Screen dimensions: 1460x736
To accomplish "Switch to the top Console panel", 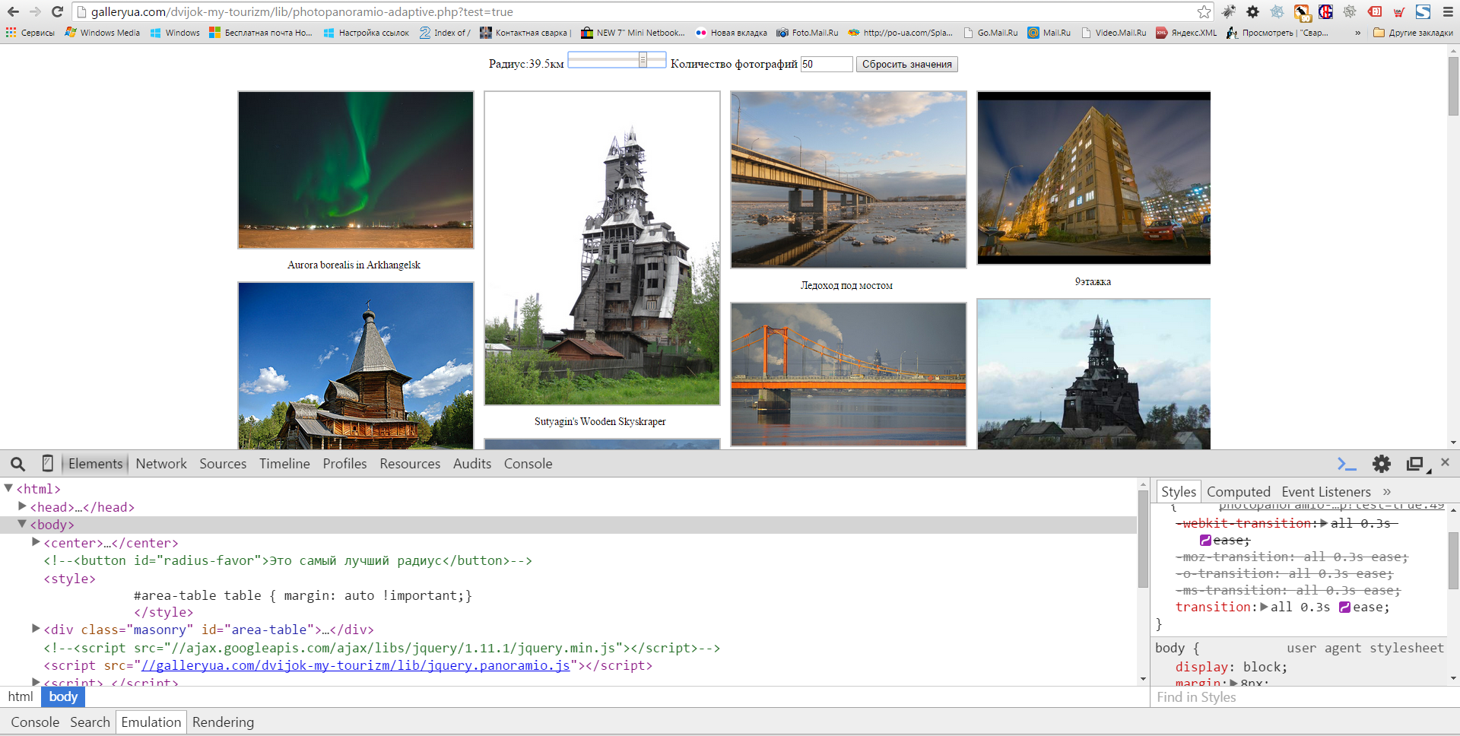I will tap(528, 464).
